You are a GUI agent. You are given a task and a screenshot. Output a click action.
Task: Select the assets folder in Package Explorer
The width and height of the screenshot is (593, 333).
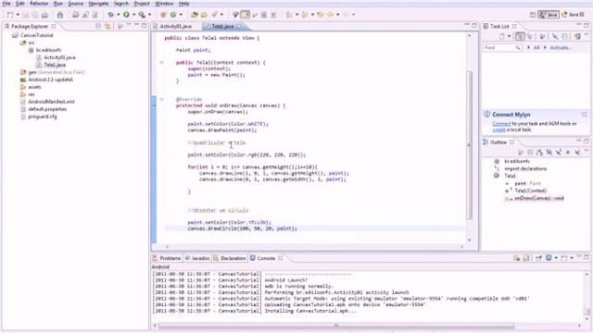(34, 87)
